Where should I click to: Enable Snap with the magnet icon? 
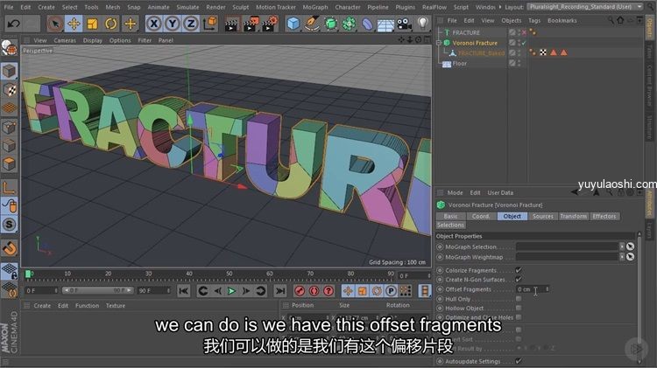tap(10, 248)
